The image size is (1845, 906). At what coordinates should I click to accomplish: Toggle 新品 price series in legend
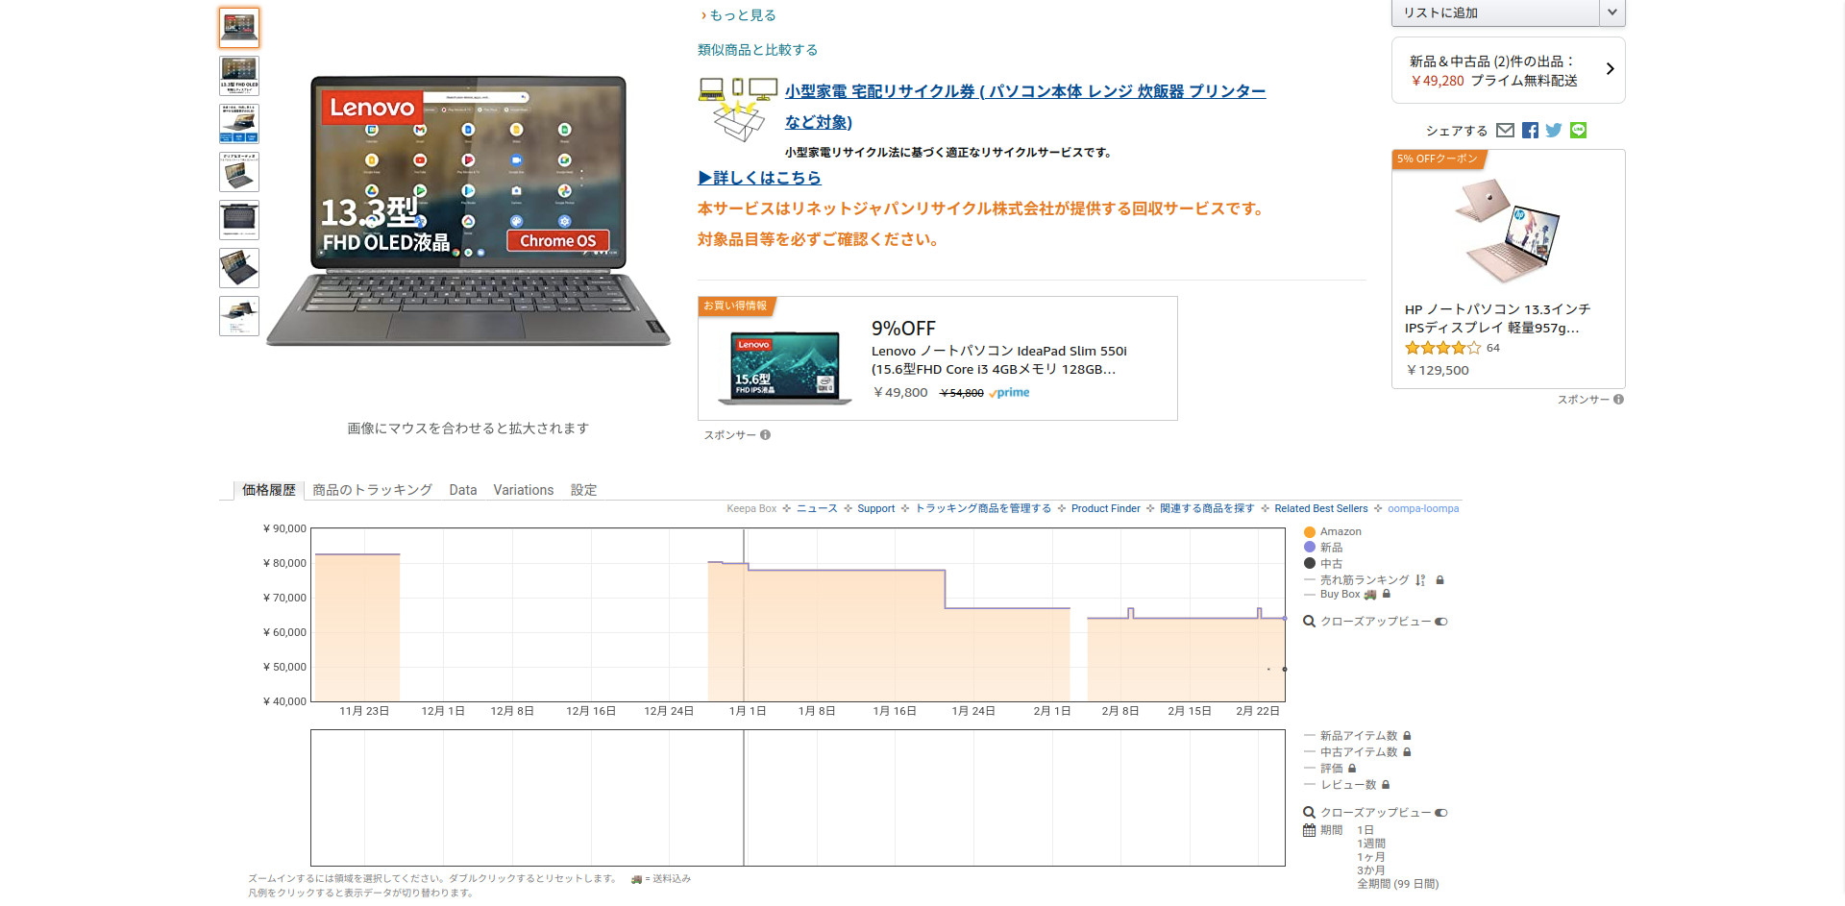pos(1323,548)
